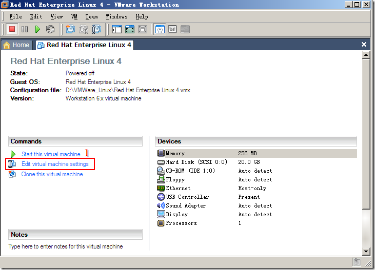This screenshot has height=270, width=375.
Task: Select the appliance view toolbar icon
Action: (x=172, y=29)
